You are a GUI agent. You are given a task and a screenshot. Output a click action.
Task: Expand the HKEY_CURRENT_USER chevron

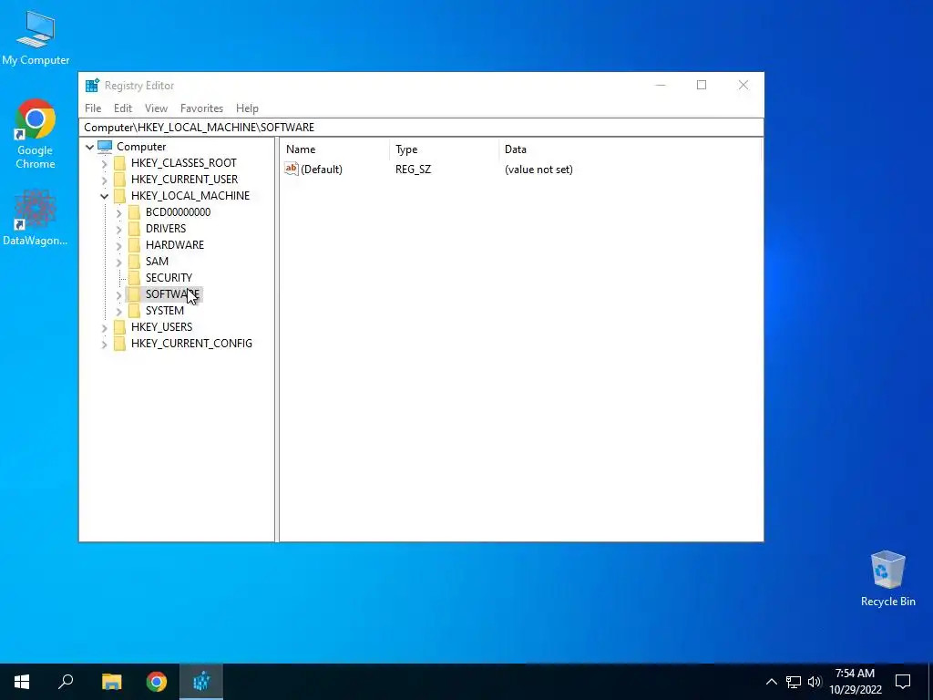[x=105, y=180]
